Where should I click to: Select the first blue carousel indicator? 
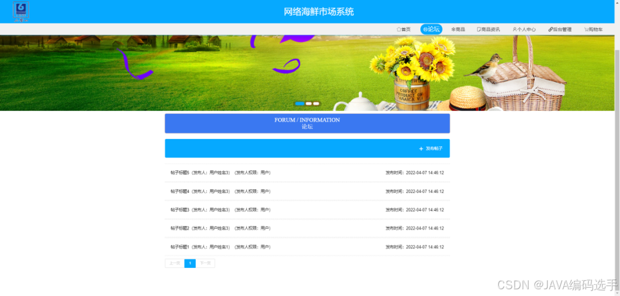[x=300, y=104]
